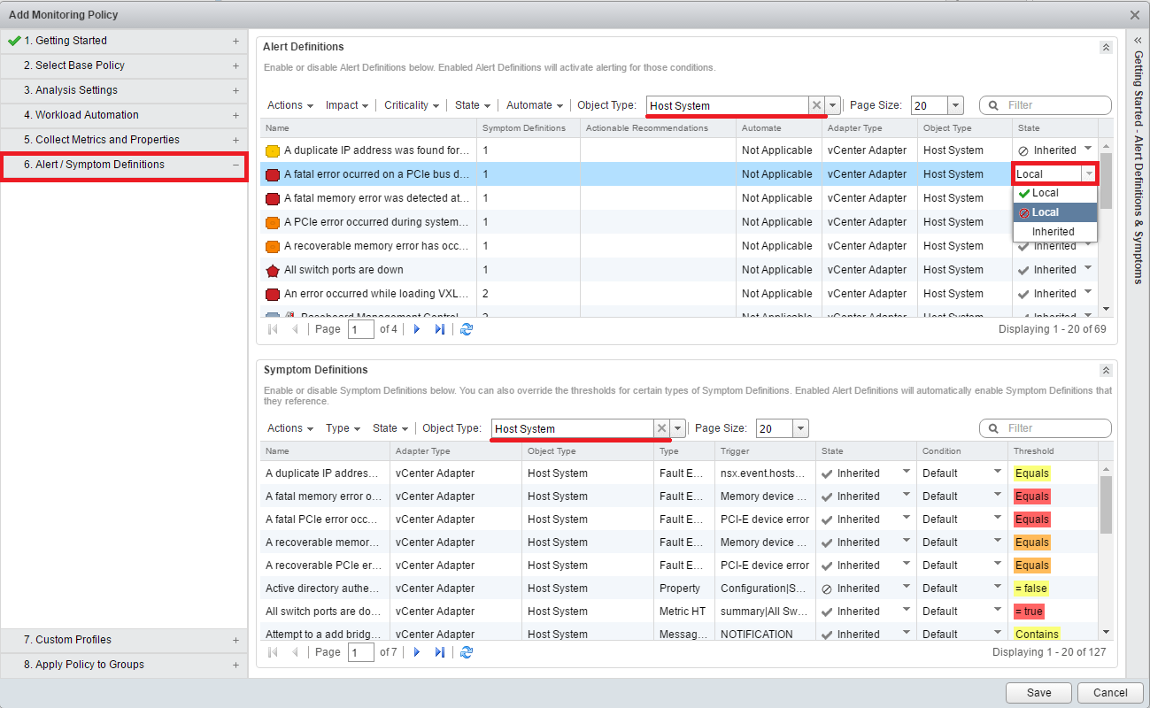
Task: Refresh the Alert Definitions list
Action: click(x=467, y=329)
